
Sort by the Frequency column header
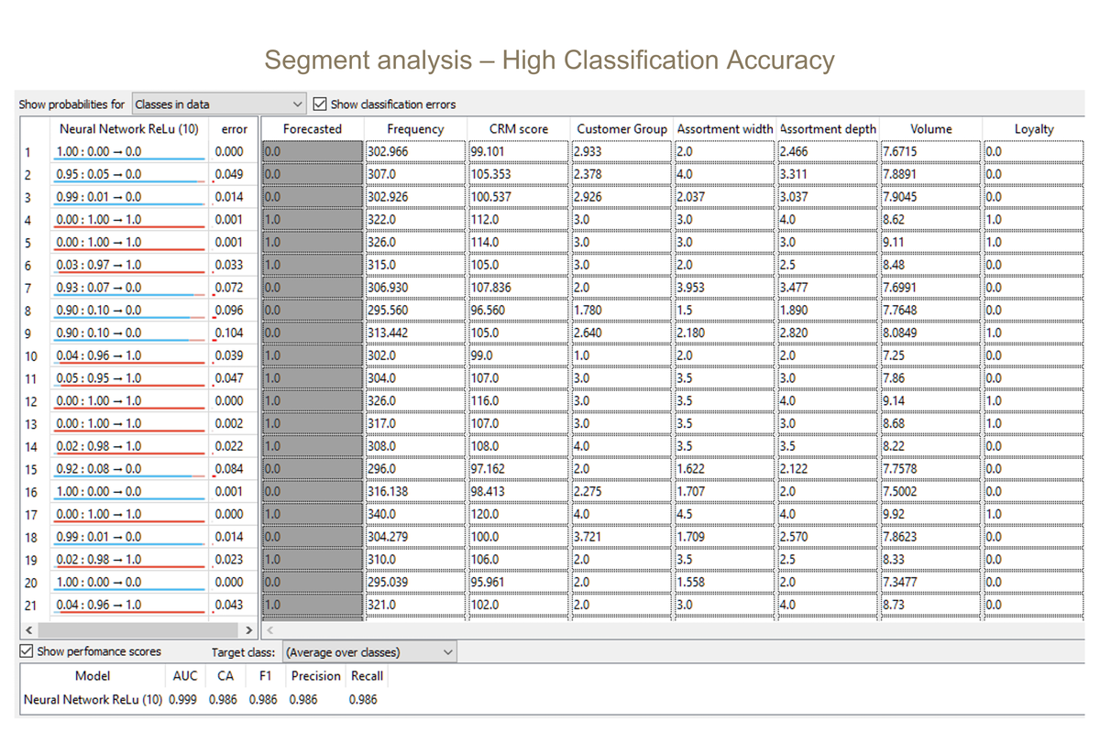tap(414, 129)
